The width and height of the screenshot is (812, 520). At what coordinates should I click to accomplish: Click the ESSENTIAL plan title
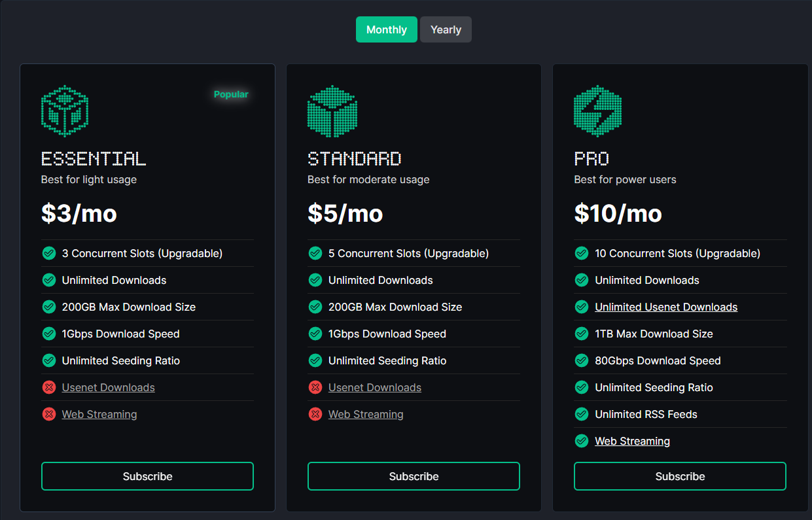point(94,158)
